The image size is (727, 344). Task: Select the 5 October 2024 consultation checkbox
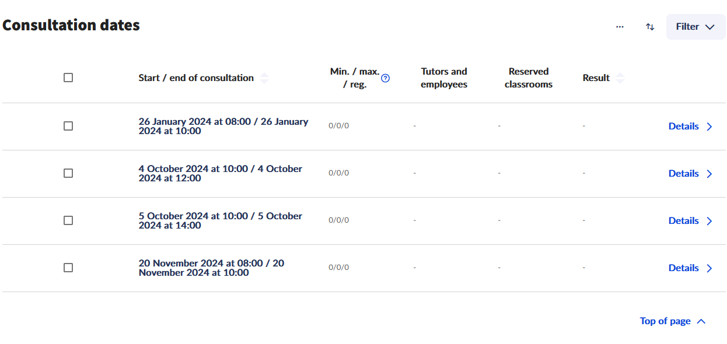68,220
